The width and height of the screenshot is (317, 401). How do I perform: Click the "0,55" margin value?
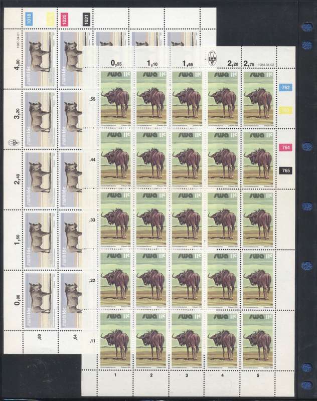[x=116, y=63]
